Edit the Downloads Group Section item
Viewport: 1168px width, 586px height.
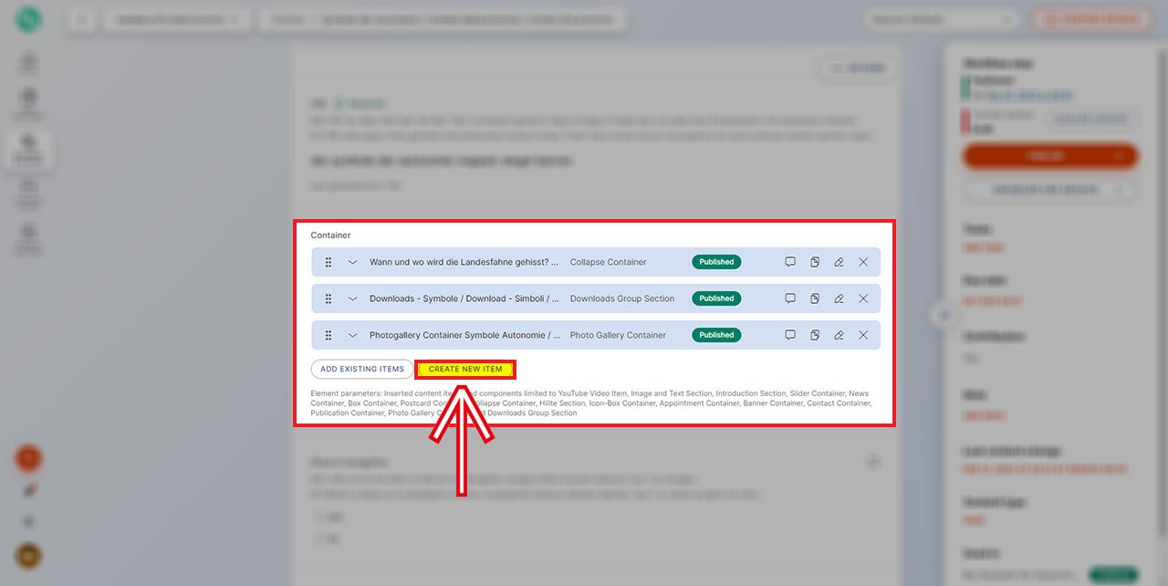point(839,298)
